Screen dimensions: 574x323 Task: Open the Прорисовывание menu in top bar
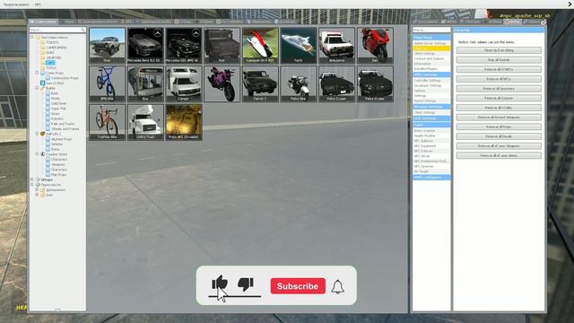click(16, 4)
